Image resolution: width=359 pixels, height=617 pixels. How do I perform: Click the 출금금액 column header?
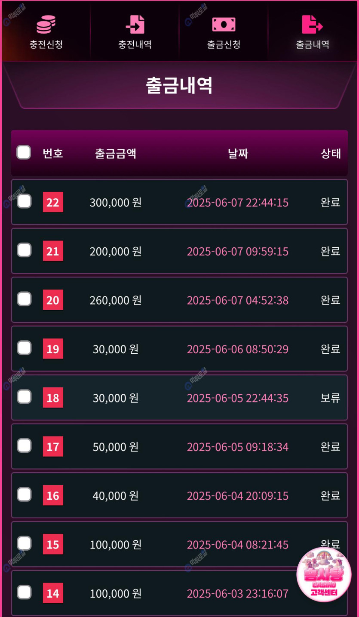click(116, 153)
